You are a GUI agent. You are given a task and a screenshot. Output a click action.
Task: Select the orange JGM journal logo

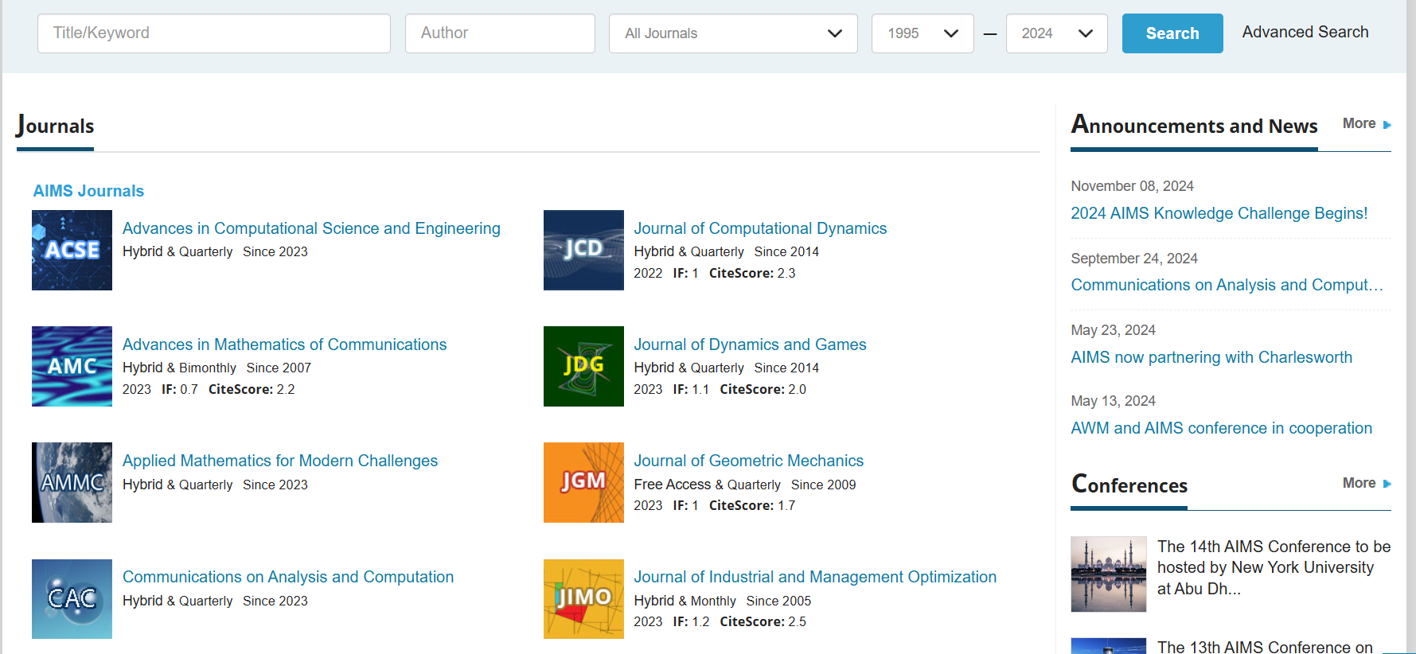pyautogui.click(x=583, y=482)
